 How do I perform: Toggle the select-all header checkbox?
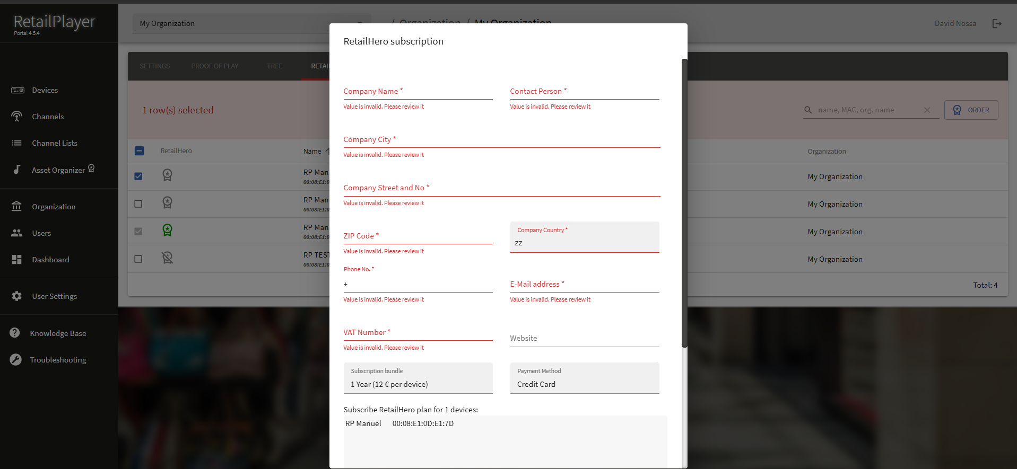click(x=139, y=151)
